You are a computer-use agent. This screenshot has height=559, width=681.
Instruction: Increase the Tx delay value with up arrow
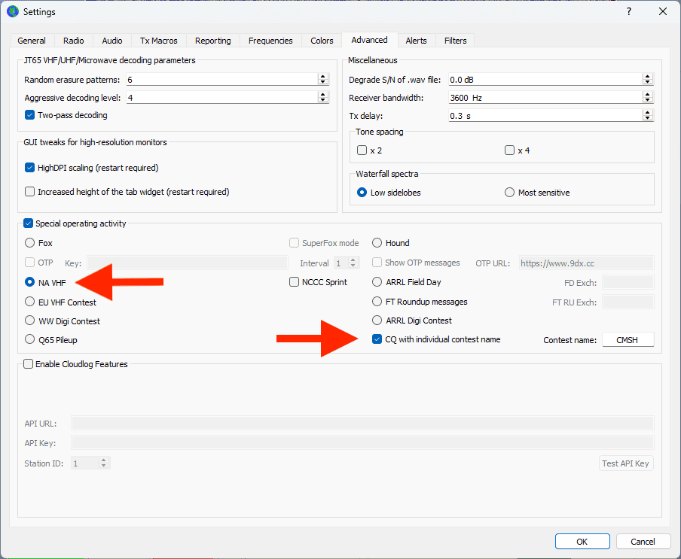tap(647, 113)
